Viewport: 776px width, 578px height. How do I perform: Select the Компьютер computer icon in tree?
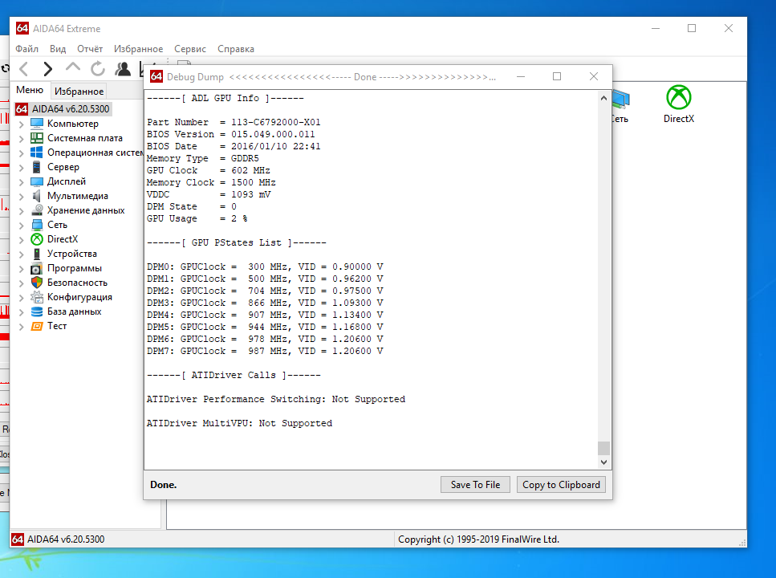click(37, 124)
